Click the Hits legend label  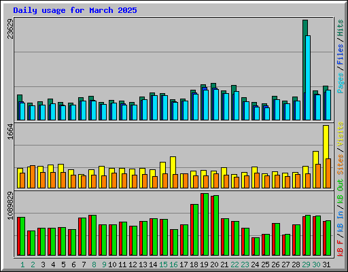point(341,28)
